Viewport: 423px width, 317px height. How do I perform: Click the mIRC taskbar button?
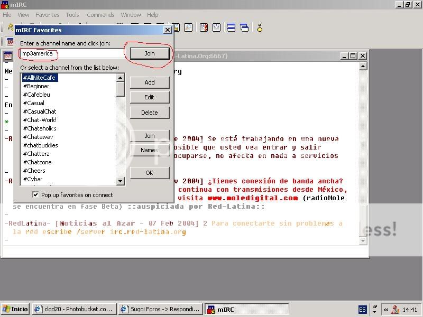point(246,309)
